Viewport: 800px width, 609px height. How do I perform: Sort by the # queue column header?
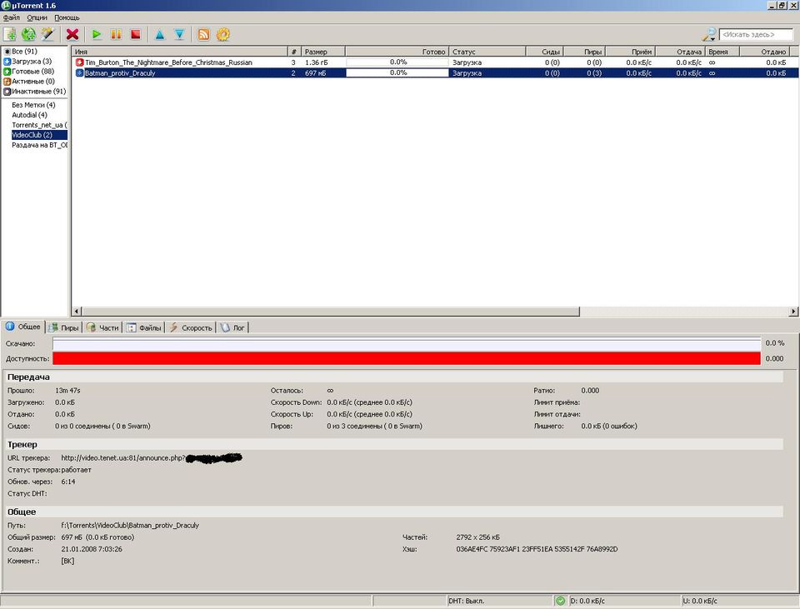(294, 52)
